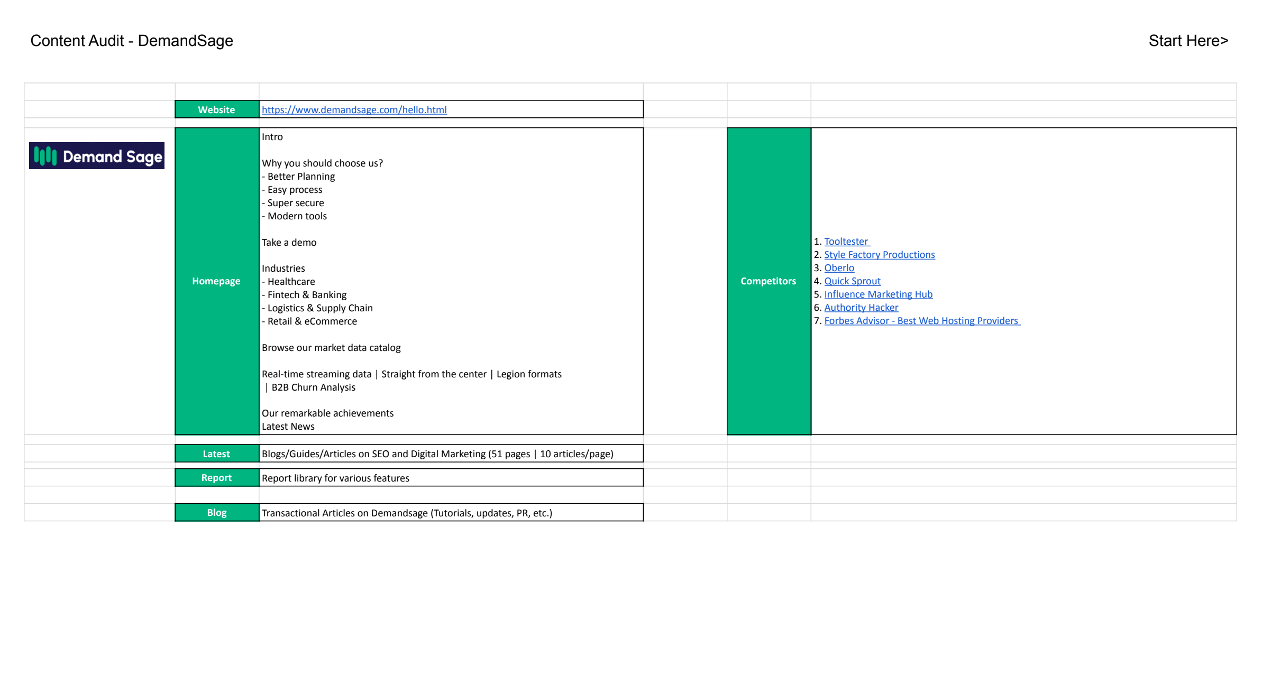Click the Intro line in Homepage cell
1262x685 pixels.
tap(272, 137)
